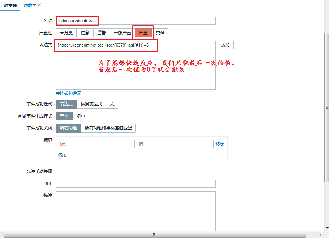The image size is (329, 238).
Task: Select 警告 severity level
Action: point(102,33)
